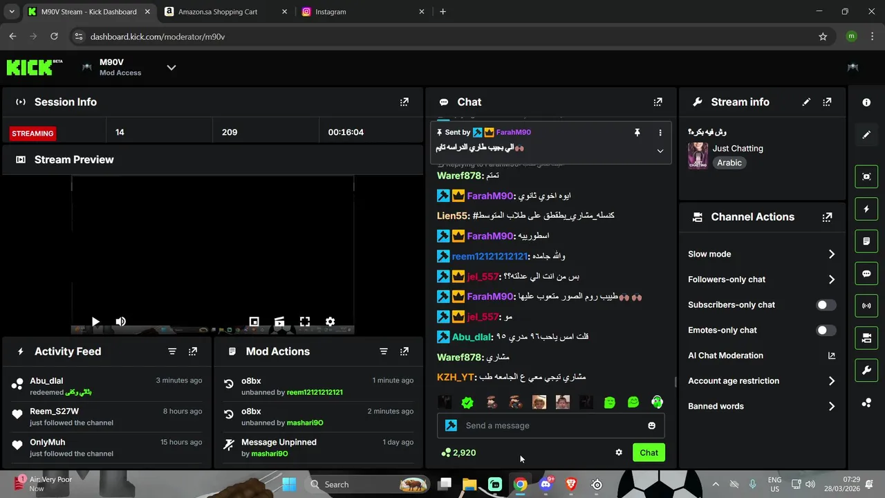Open Windows Start menu

(289, 484)
